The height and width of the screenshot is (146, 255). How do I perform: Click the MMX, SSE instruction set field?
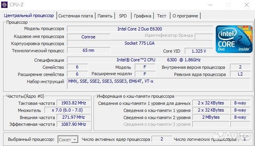[x=159, y=83]
